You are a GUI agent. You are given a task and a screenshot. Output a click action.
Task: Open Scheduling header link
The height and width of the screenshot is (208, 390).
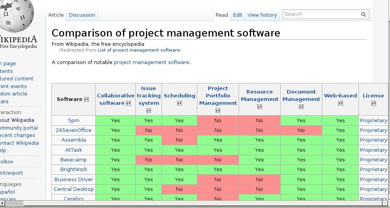179,95
